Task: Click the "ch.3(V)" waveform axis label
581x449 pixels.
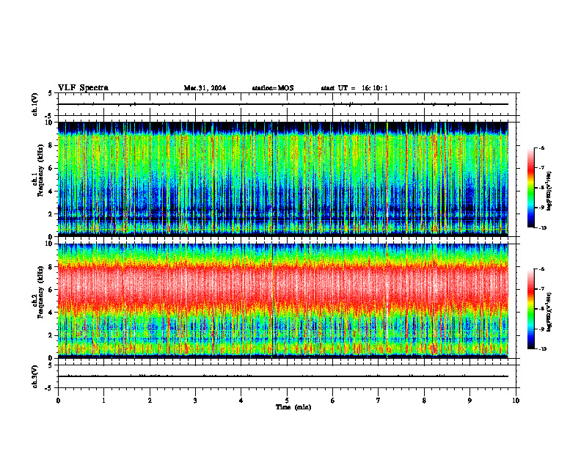Action: 34,376
